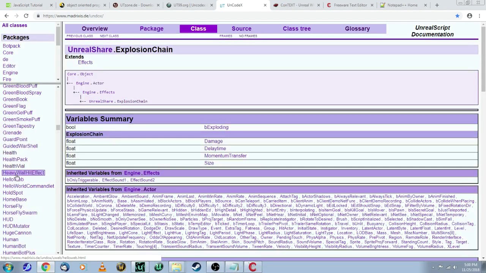The image size is (486, 273).
Task: Show hidden system tray icons
Action: [433, 267]
